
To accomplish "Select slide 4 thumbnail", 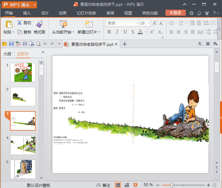I will tap(23, 145).
